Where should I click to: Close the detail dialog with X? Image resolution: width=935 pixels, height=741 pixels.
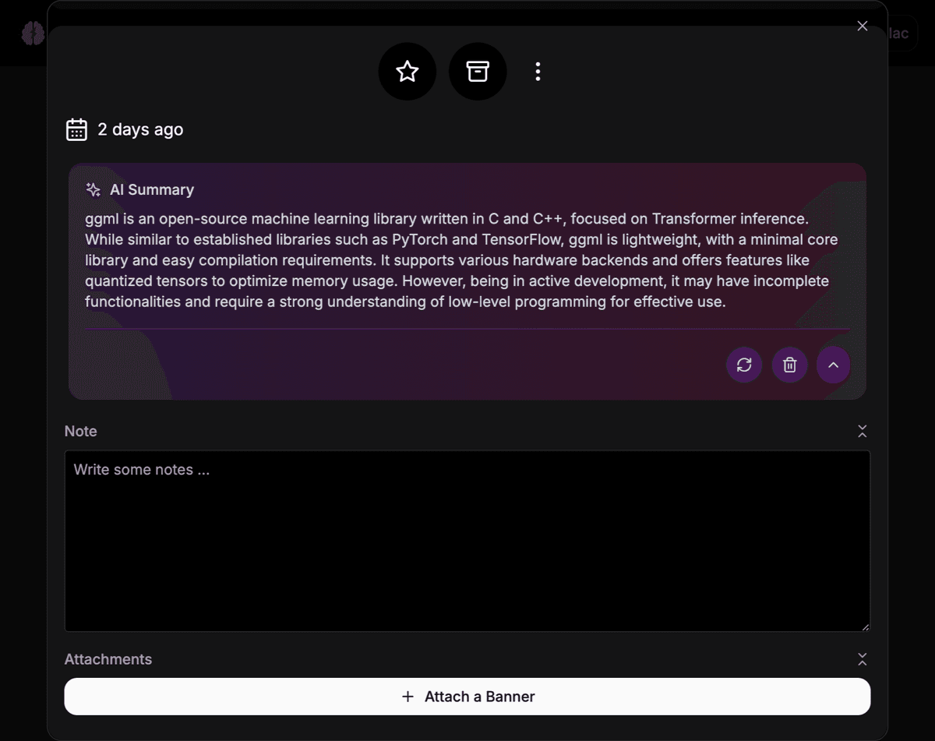[862, 26]
